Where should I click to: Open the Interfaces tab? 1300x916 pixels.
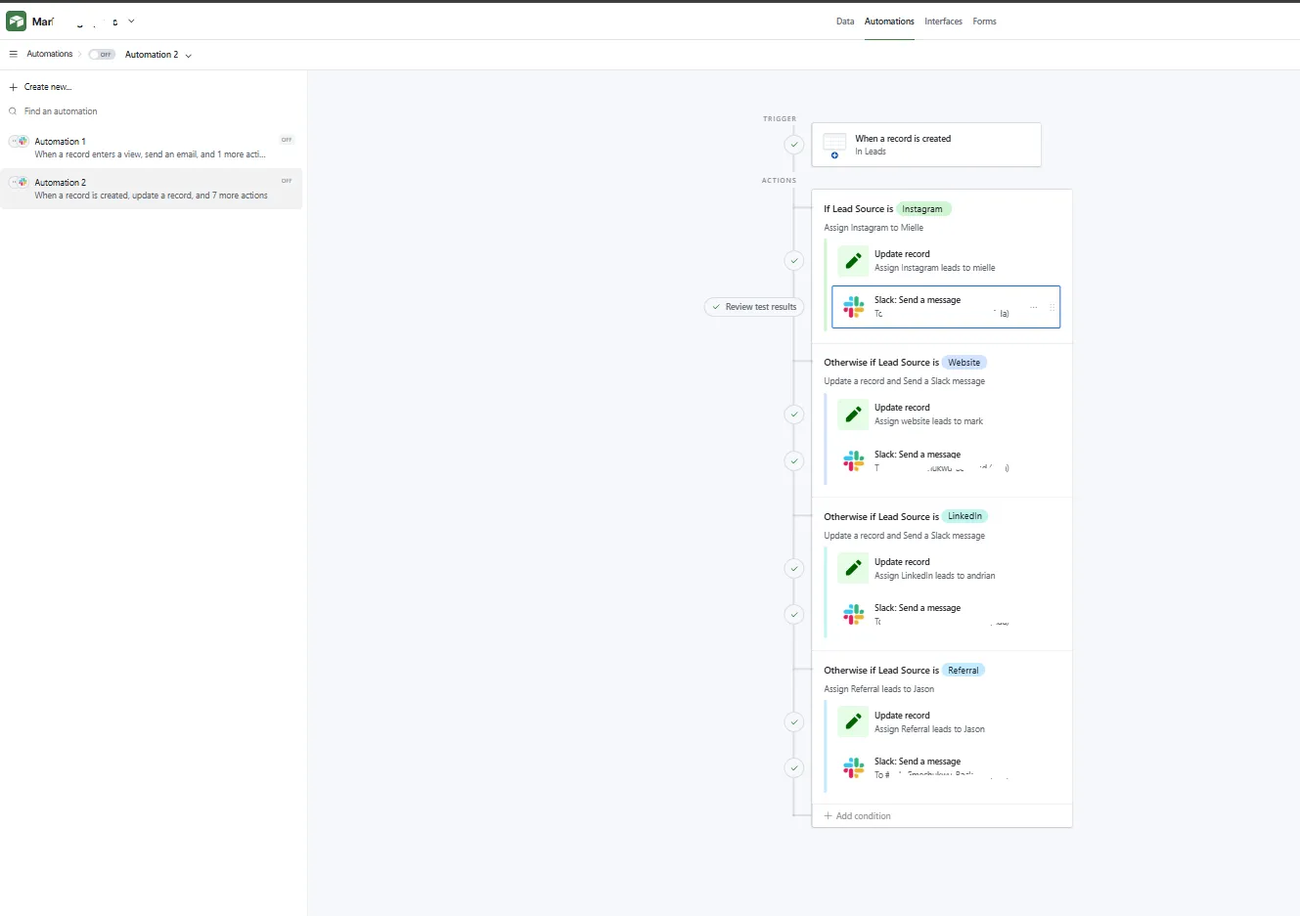click(x=943, y=22)
